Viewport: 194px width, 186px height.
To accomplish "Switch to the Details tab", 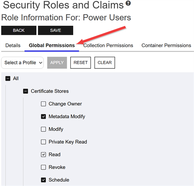I will click(x=13, y=45).
